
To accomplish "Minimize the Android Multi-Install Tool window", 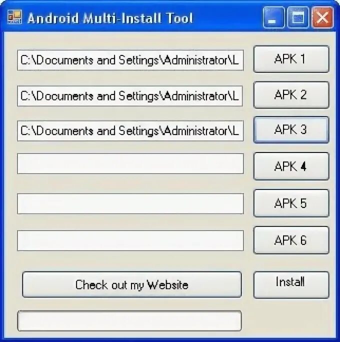I will [273, 17].
